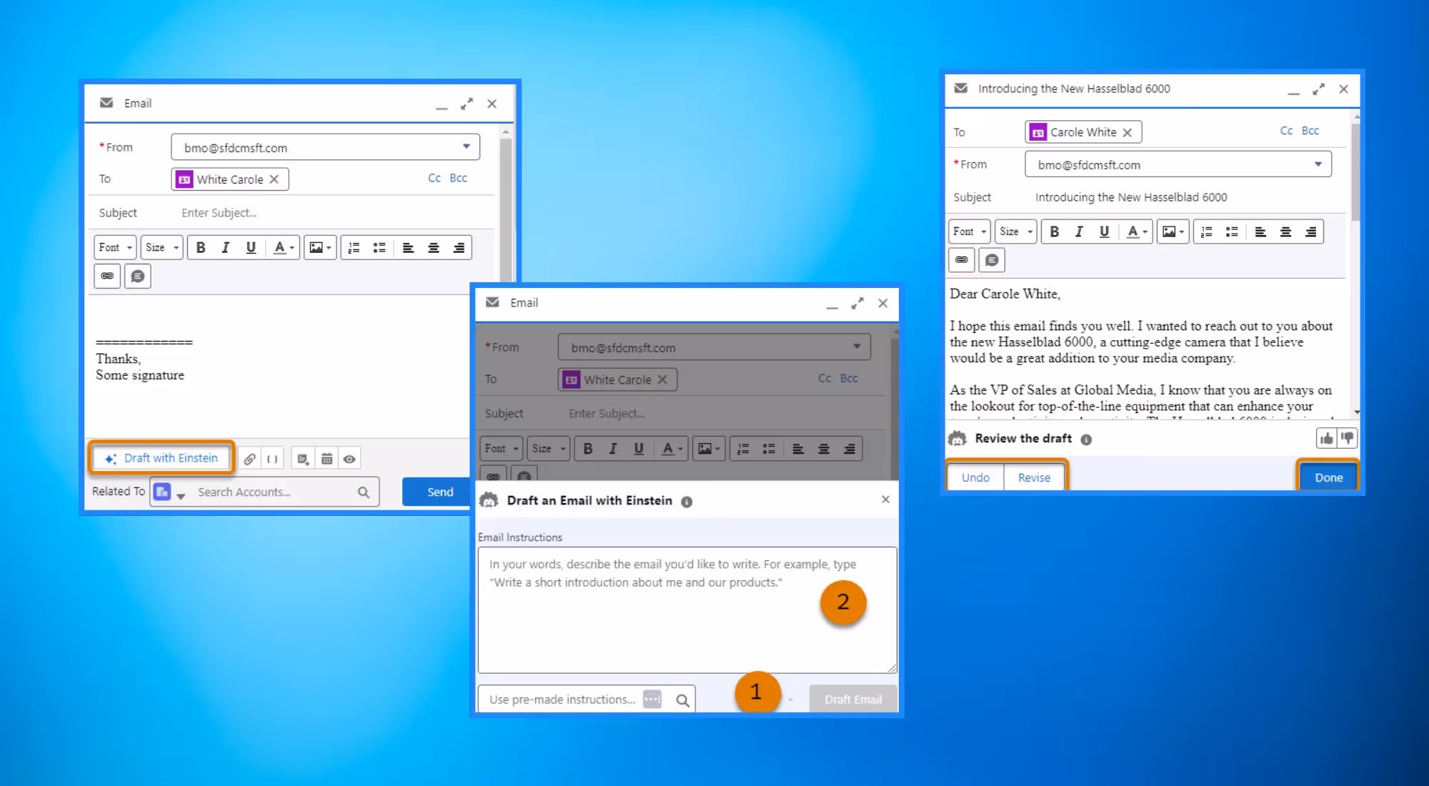This screenshot has width=1429, height=786.
Task: Click insert merge field braces icon
Action: click(x=272, y=459)
